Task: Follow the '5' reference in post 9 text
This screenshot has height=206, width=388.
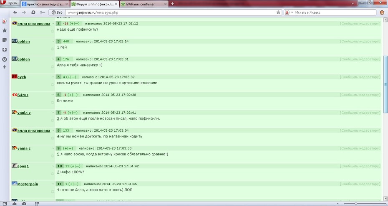Action: point(58,154)
